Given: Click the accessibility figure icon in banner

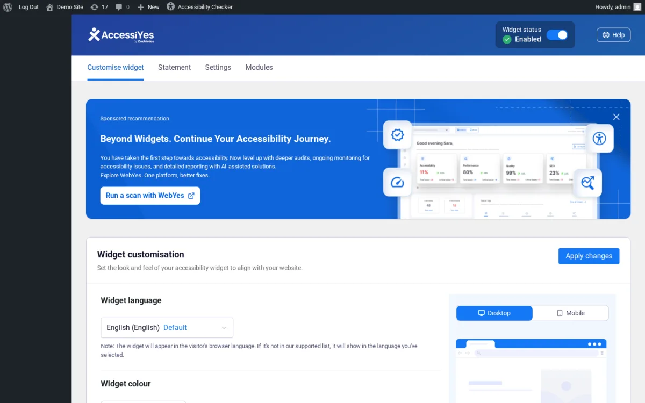Looking at the screenshot, I should click(599, 138).
